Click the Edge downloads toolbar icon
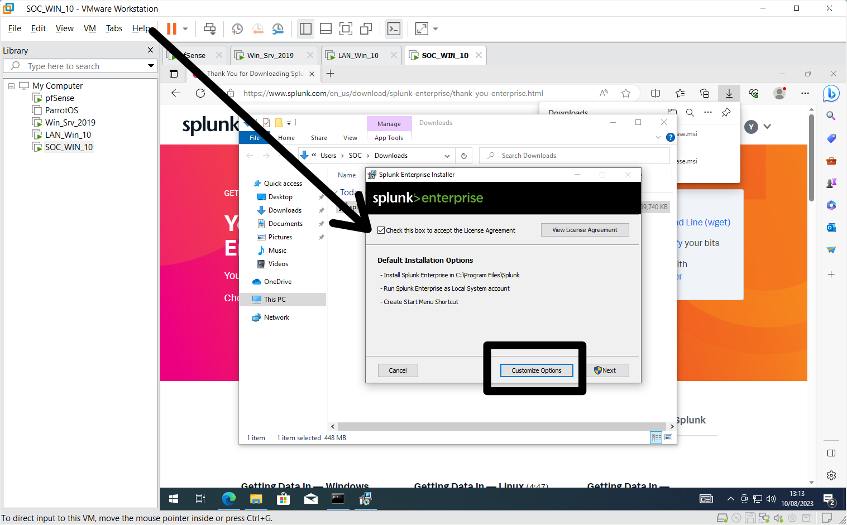 (729, 93)
